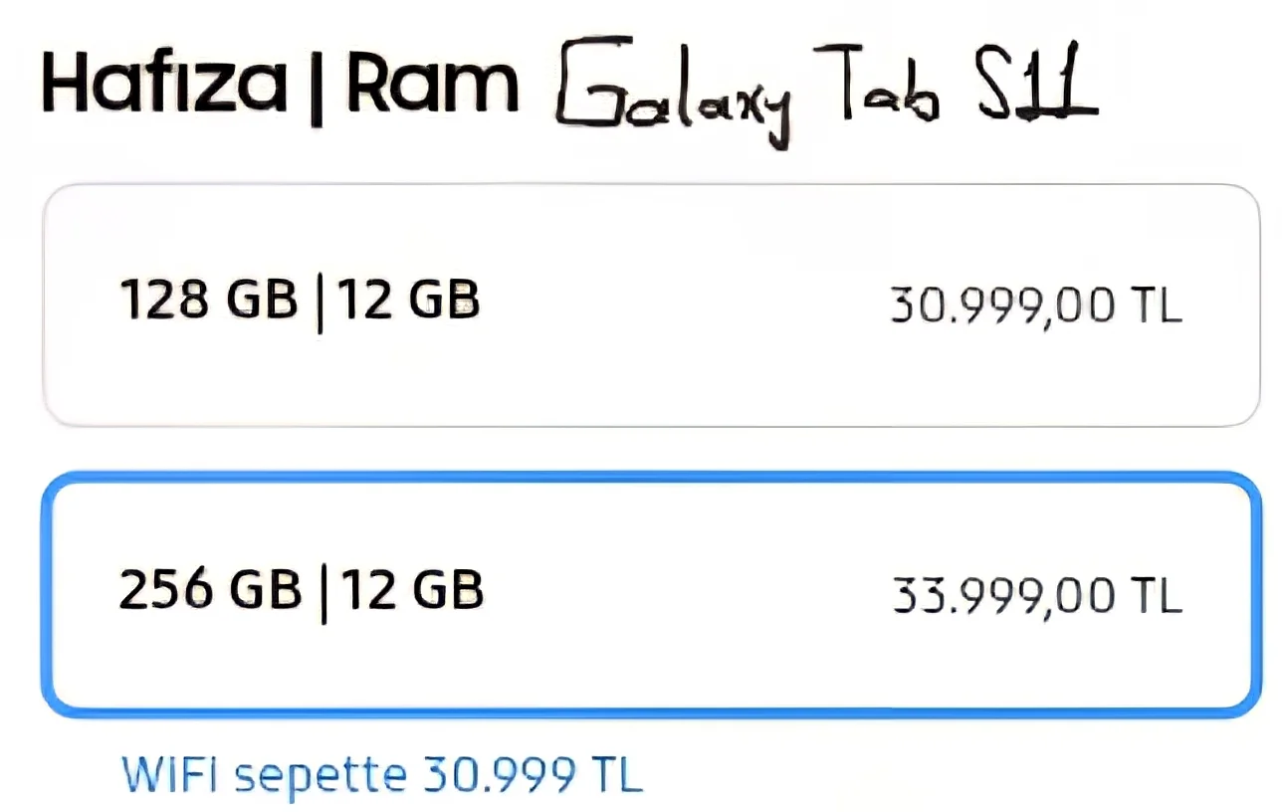1282x812 pixels.
Task: Click the Hafıza heading word
Action: (x=164, y=85)
